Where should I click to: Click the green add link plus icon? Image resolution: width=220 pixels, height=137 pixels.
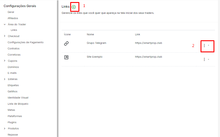tap(74, 7)
